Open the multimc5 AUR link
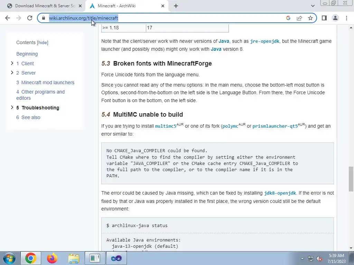354x265 pixels. (x=166, y=126)
